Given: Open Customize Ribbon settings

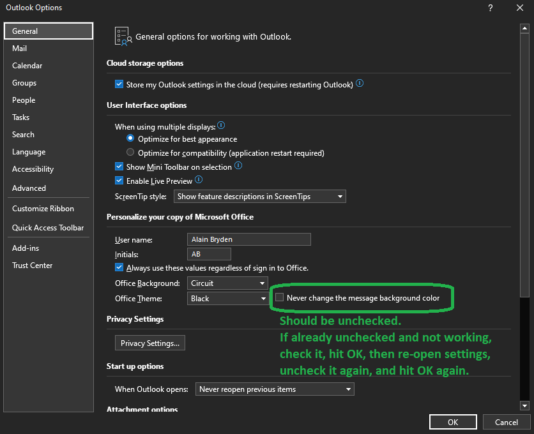Looking at the screenshot, I should pos(49,208).
